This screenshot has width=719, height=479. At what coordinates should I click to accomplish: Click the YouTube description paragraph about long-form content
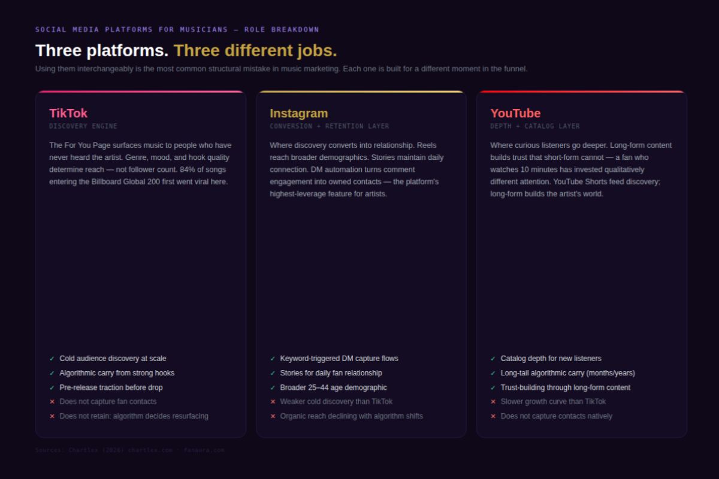point(581,169)
